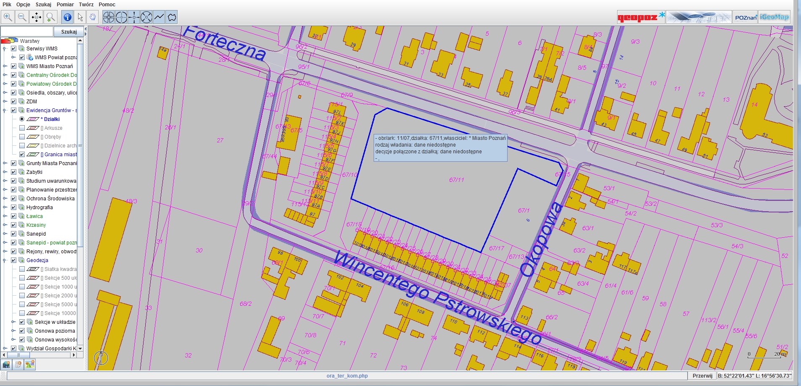Open the Opcje menu

click(x=24, y=5)
